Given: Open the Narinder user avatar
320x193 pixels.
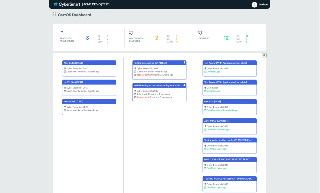Looking at the screenshot, I should (x=254, y=4).
